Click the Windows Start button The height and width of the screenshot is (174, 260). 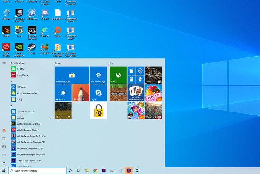pyautogui.click(x=4, y=170)
